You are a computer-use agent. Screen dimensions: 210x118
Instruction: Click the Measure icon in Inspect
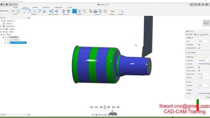pyautogui.click(x=113, y=11)
